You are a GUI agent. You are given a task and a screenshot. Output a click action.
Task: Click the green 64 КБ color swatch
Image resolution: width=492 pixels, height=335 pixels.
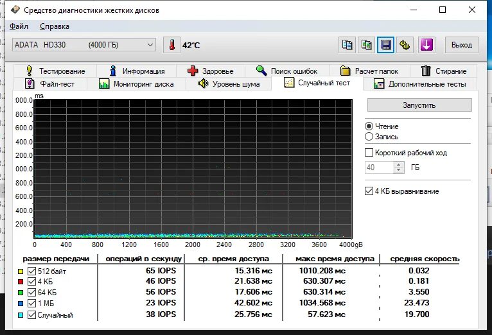tap(21, 293)
